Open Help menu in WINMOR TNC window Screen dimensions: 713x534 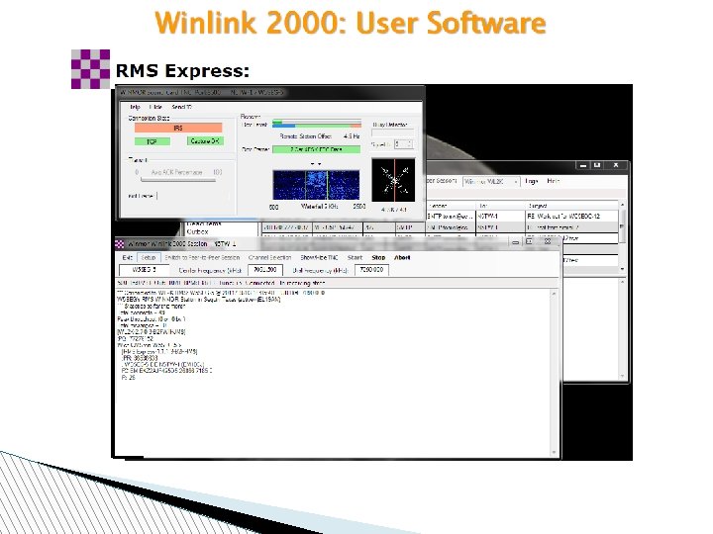(135, 107)
